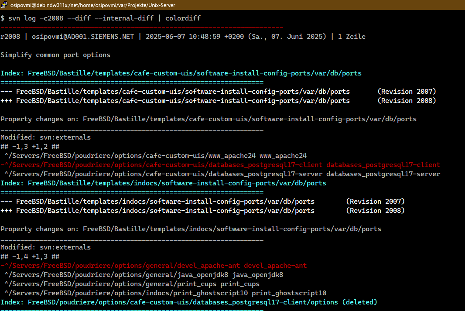Click the cyan 'Index:' line for cafe-custom-uis ports
The height and width of the screenshot is (311, 465).
point(181,73)
